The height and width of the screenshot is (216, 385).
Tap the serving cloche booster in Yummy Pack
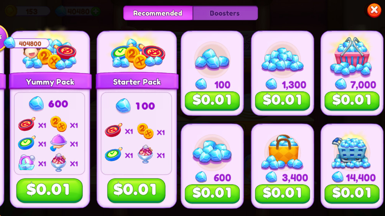pyautogui.click(x=58, y=143)
